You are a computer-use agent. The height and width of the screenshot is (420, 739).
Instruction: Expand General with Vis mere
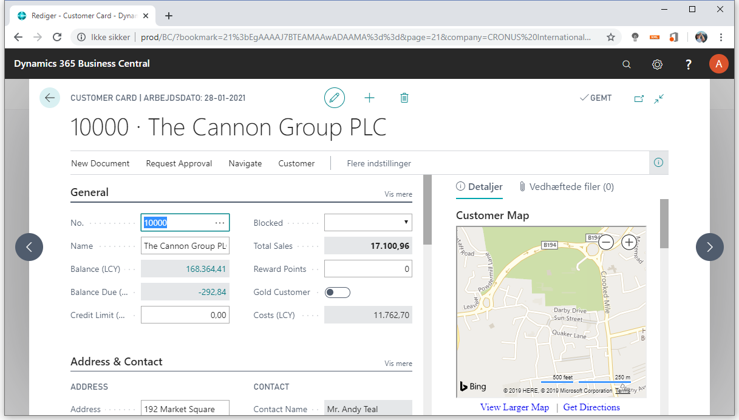[398, 194]
